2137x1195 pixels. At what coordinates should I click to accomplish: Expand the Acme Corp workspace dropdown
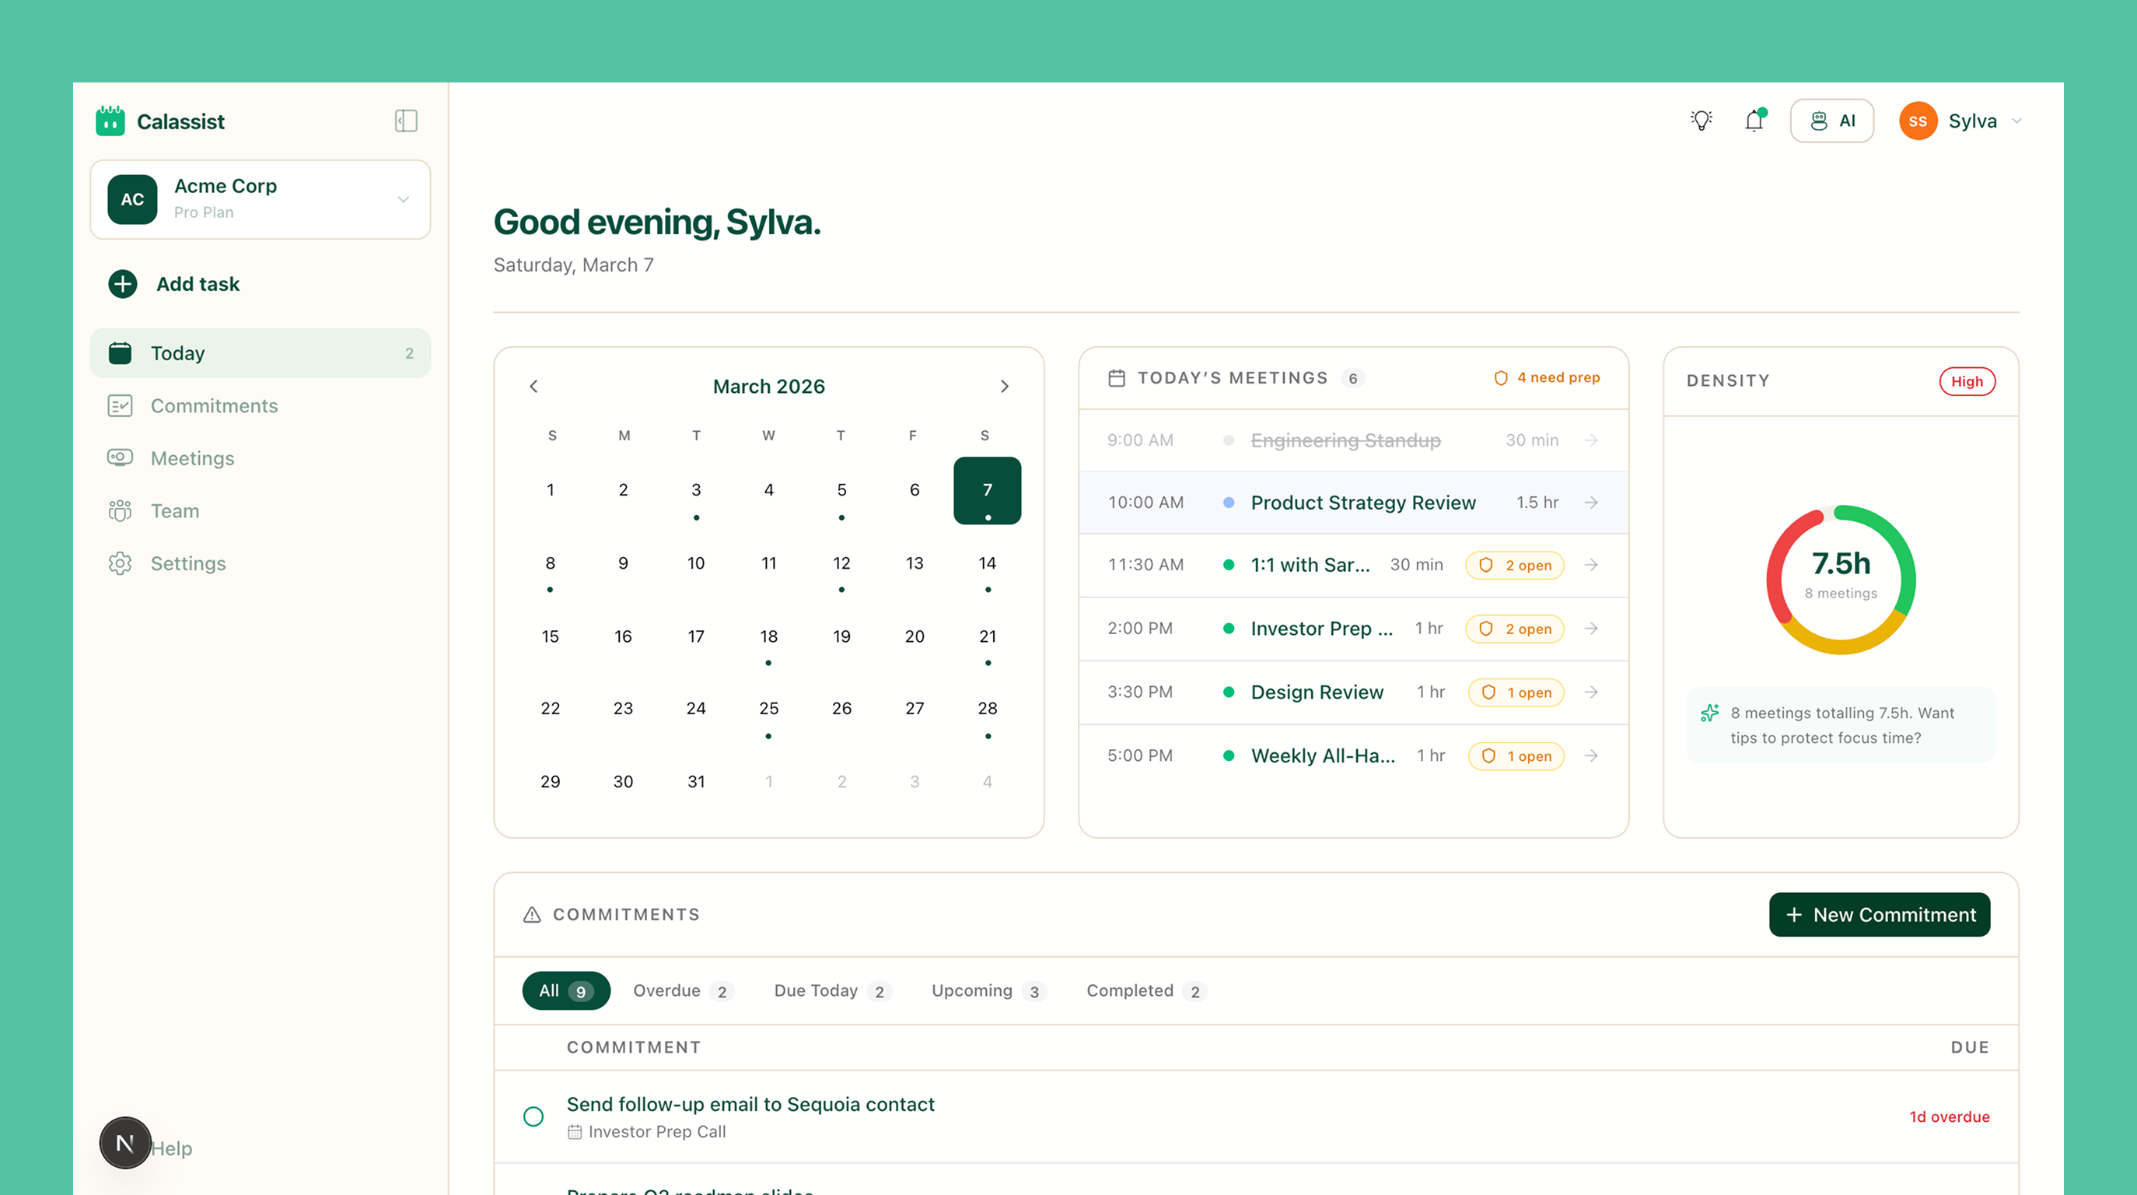[404, 199]
